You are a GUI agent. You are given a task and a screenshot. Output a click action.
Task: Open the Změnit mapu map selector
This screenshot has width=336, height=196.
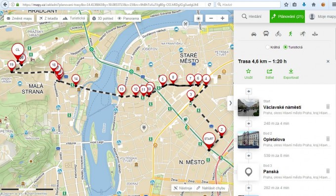coord(19,18)
